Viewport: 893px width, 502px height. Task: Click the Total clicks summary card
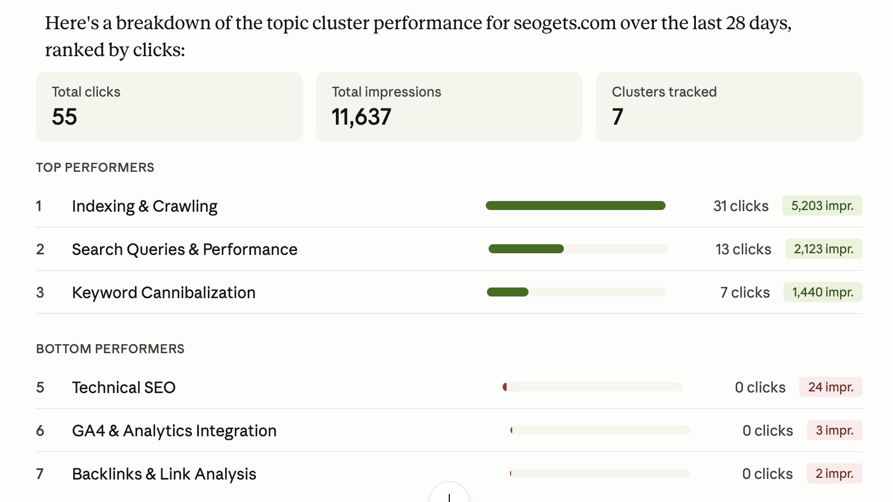(169, 107)
